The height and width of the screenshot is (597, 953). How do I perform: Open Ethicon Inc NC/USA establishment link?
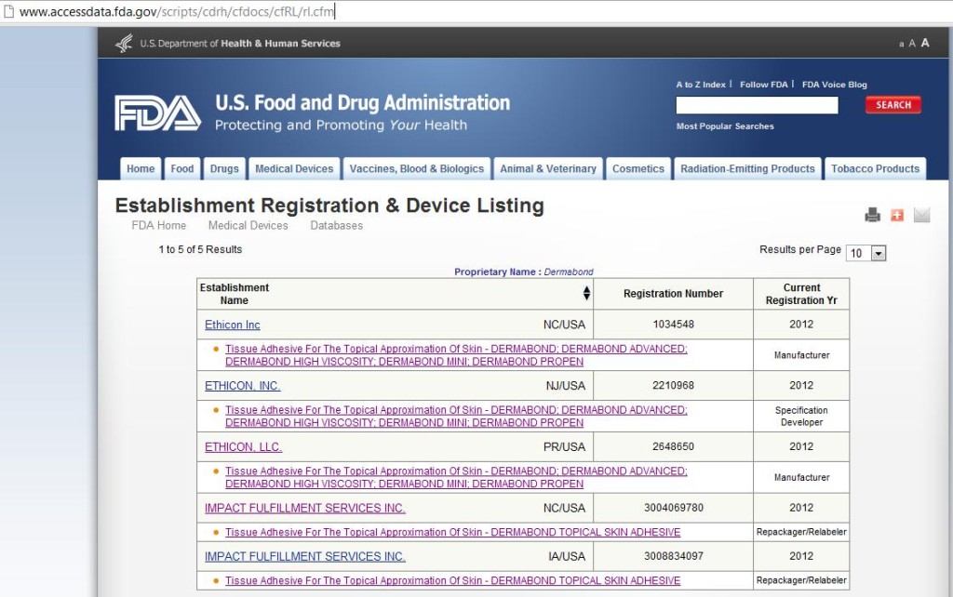[x=232, y=325]
